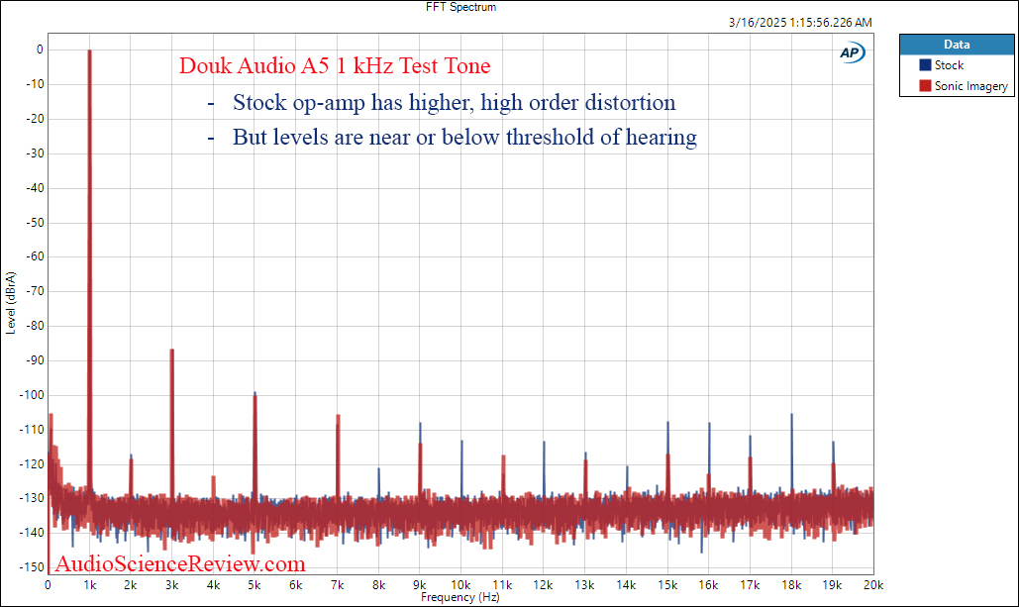Click the -30 tick on level axis
The image size is (1019, 607).
click(x=35, y=152)
